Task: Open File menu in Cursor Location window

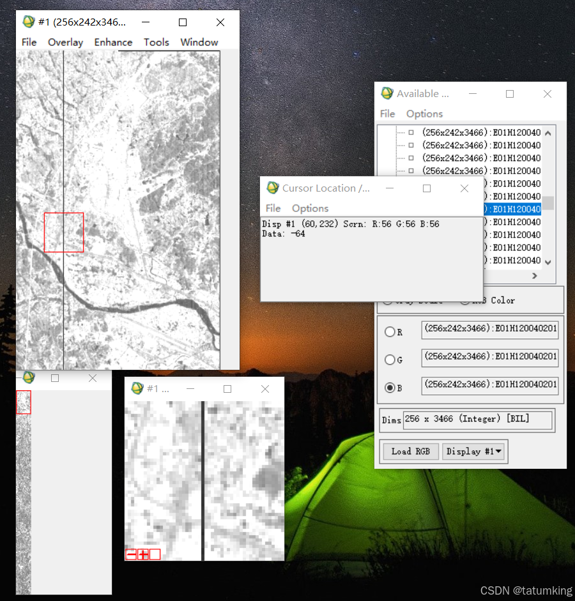Action: (x=273, y=208)
